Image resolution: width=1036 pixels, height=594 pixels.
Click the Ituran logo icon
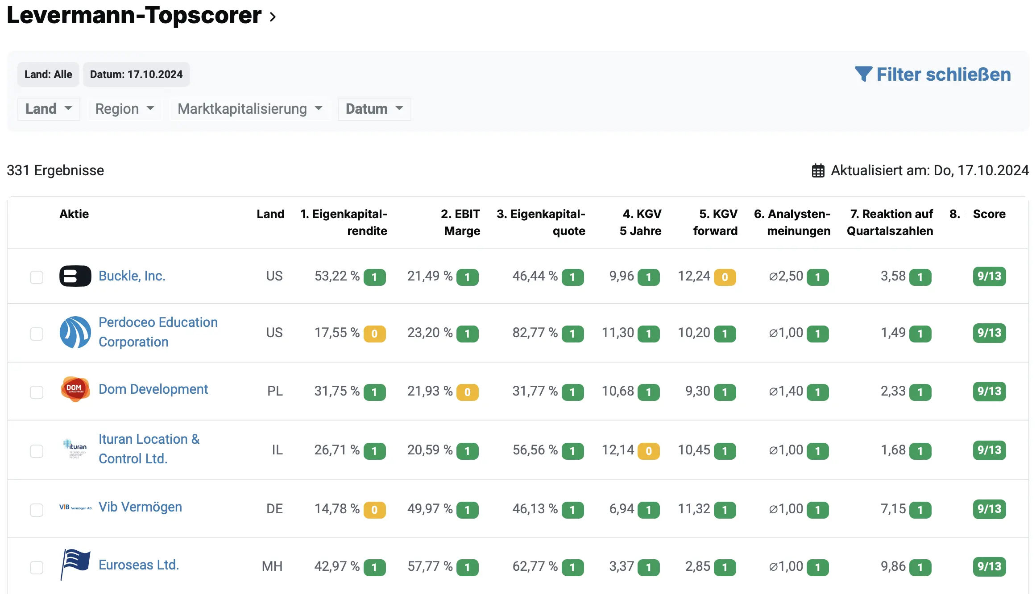click(x=75, y=448)
